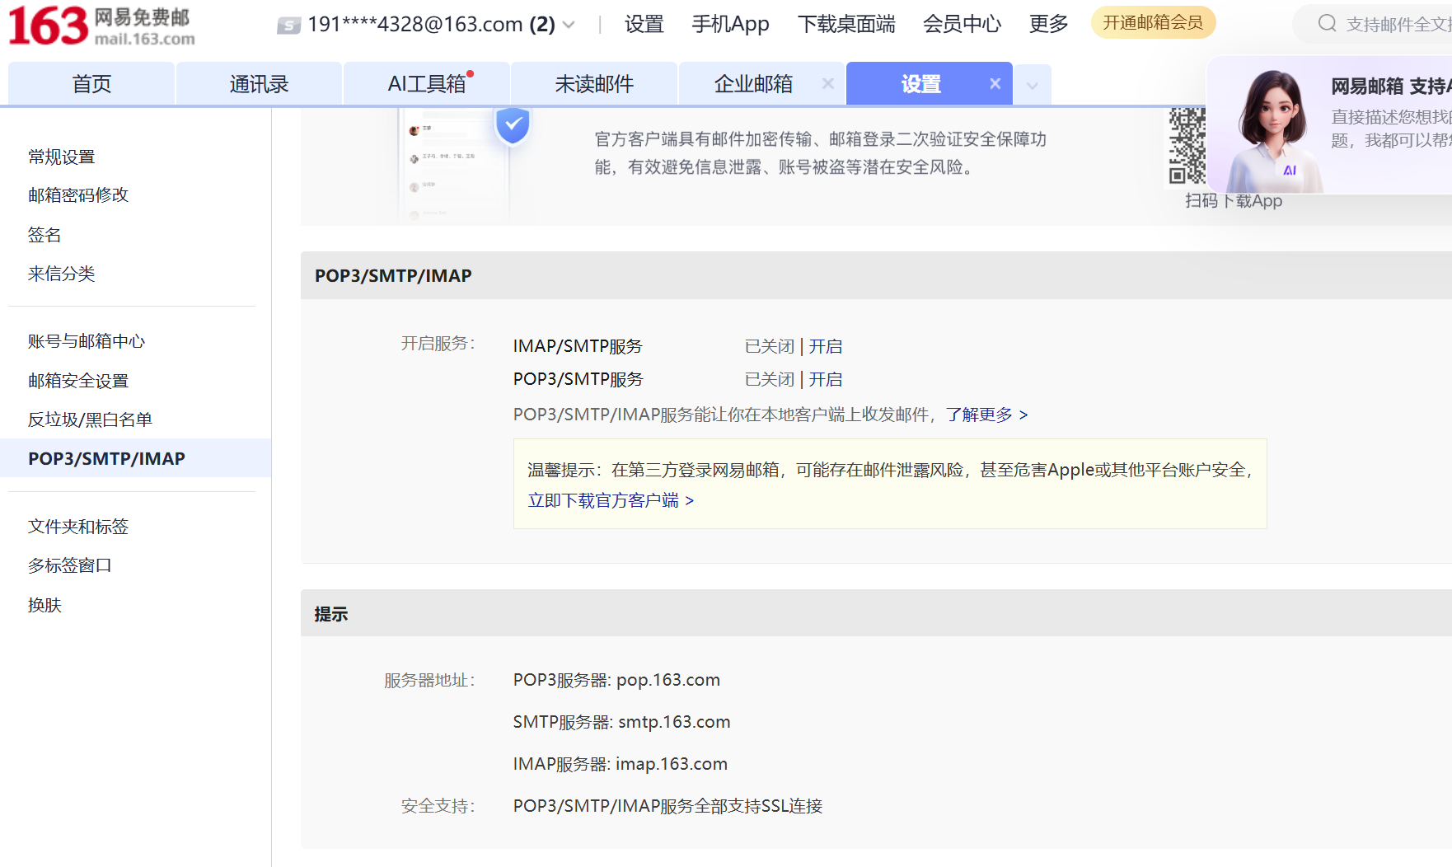Open the 立即下载官方客户端 link
This screenshot has width=1452, height=867.
[x=611, y=500]
